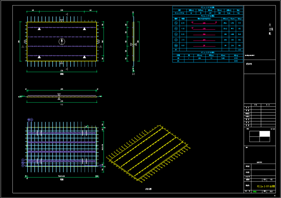Click the top title row of the cyan table
Image resolution: width=281 pixels, height=198 pixels.
[208, 7]
